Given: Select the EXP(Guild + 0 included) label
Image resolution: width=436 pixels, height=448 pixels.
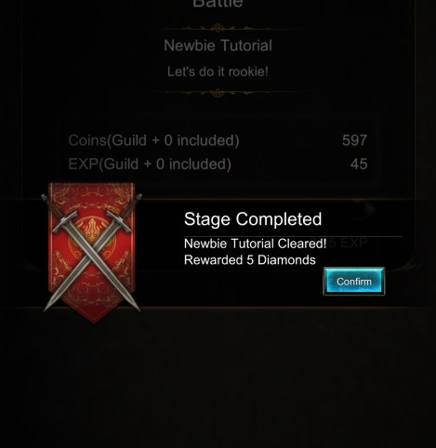Looking at the screenshot, I should (150, 164).
